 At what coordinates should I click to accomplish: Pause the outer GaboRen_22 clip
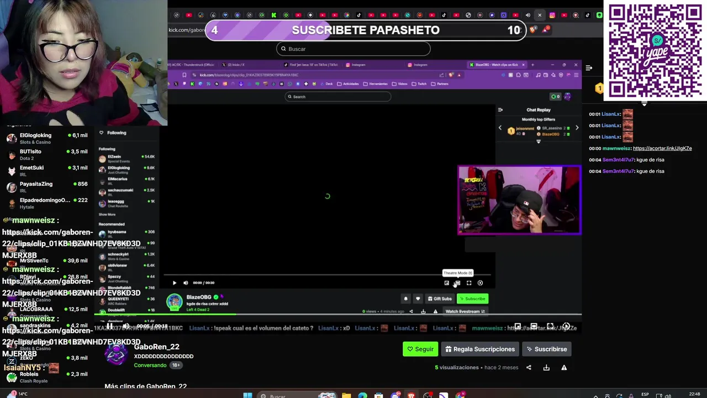(110, 326)
